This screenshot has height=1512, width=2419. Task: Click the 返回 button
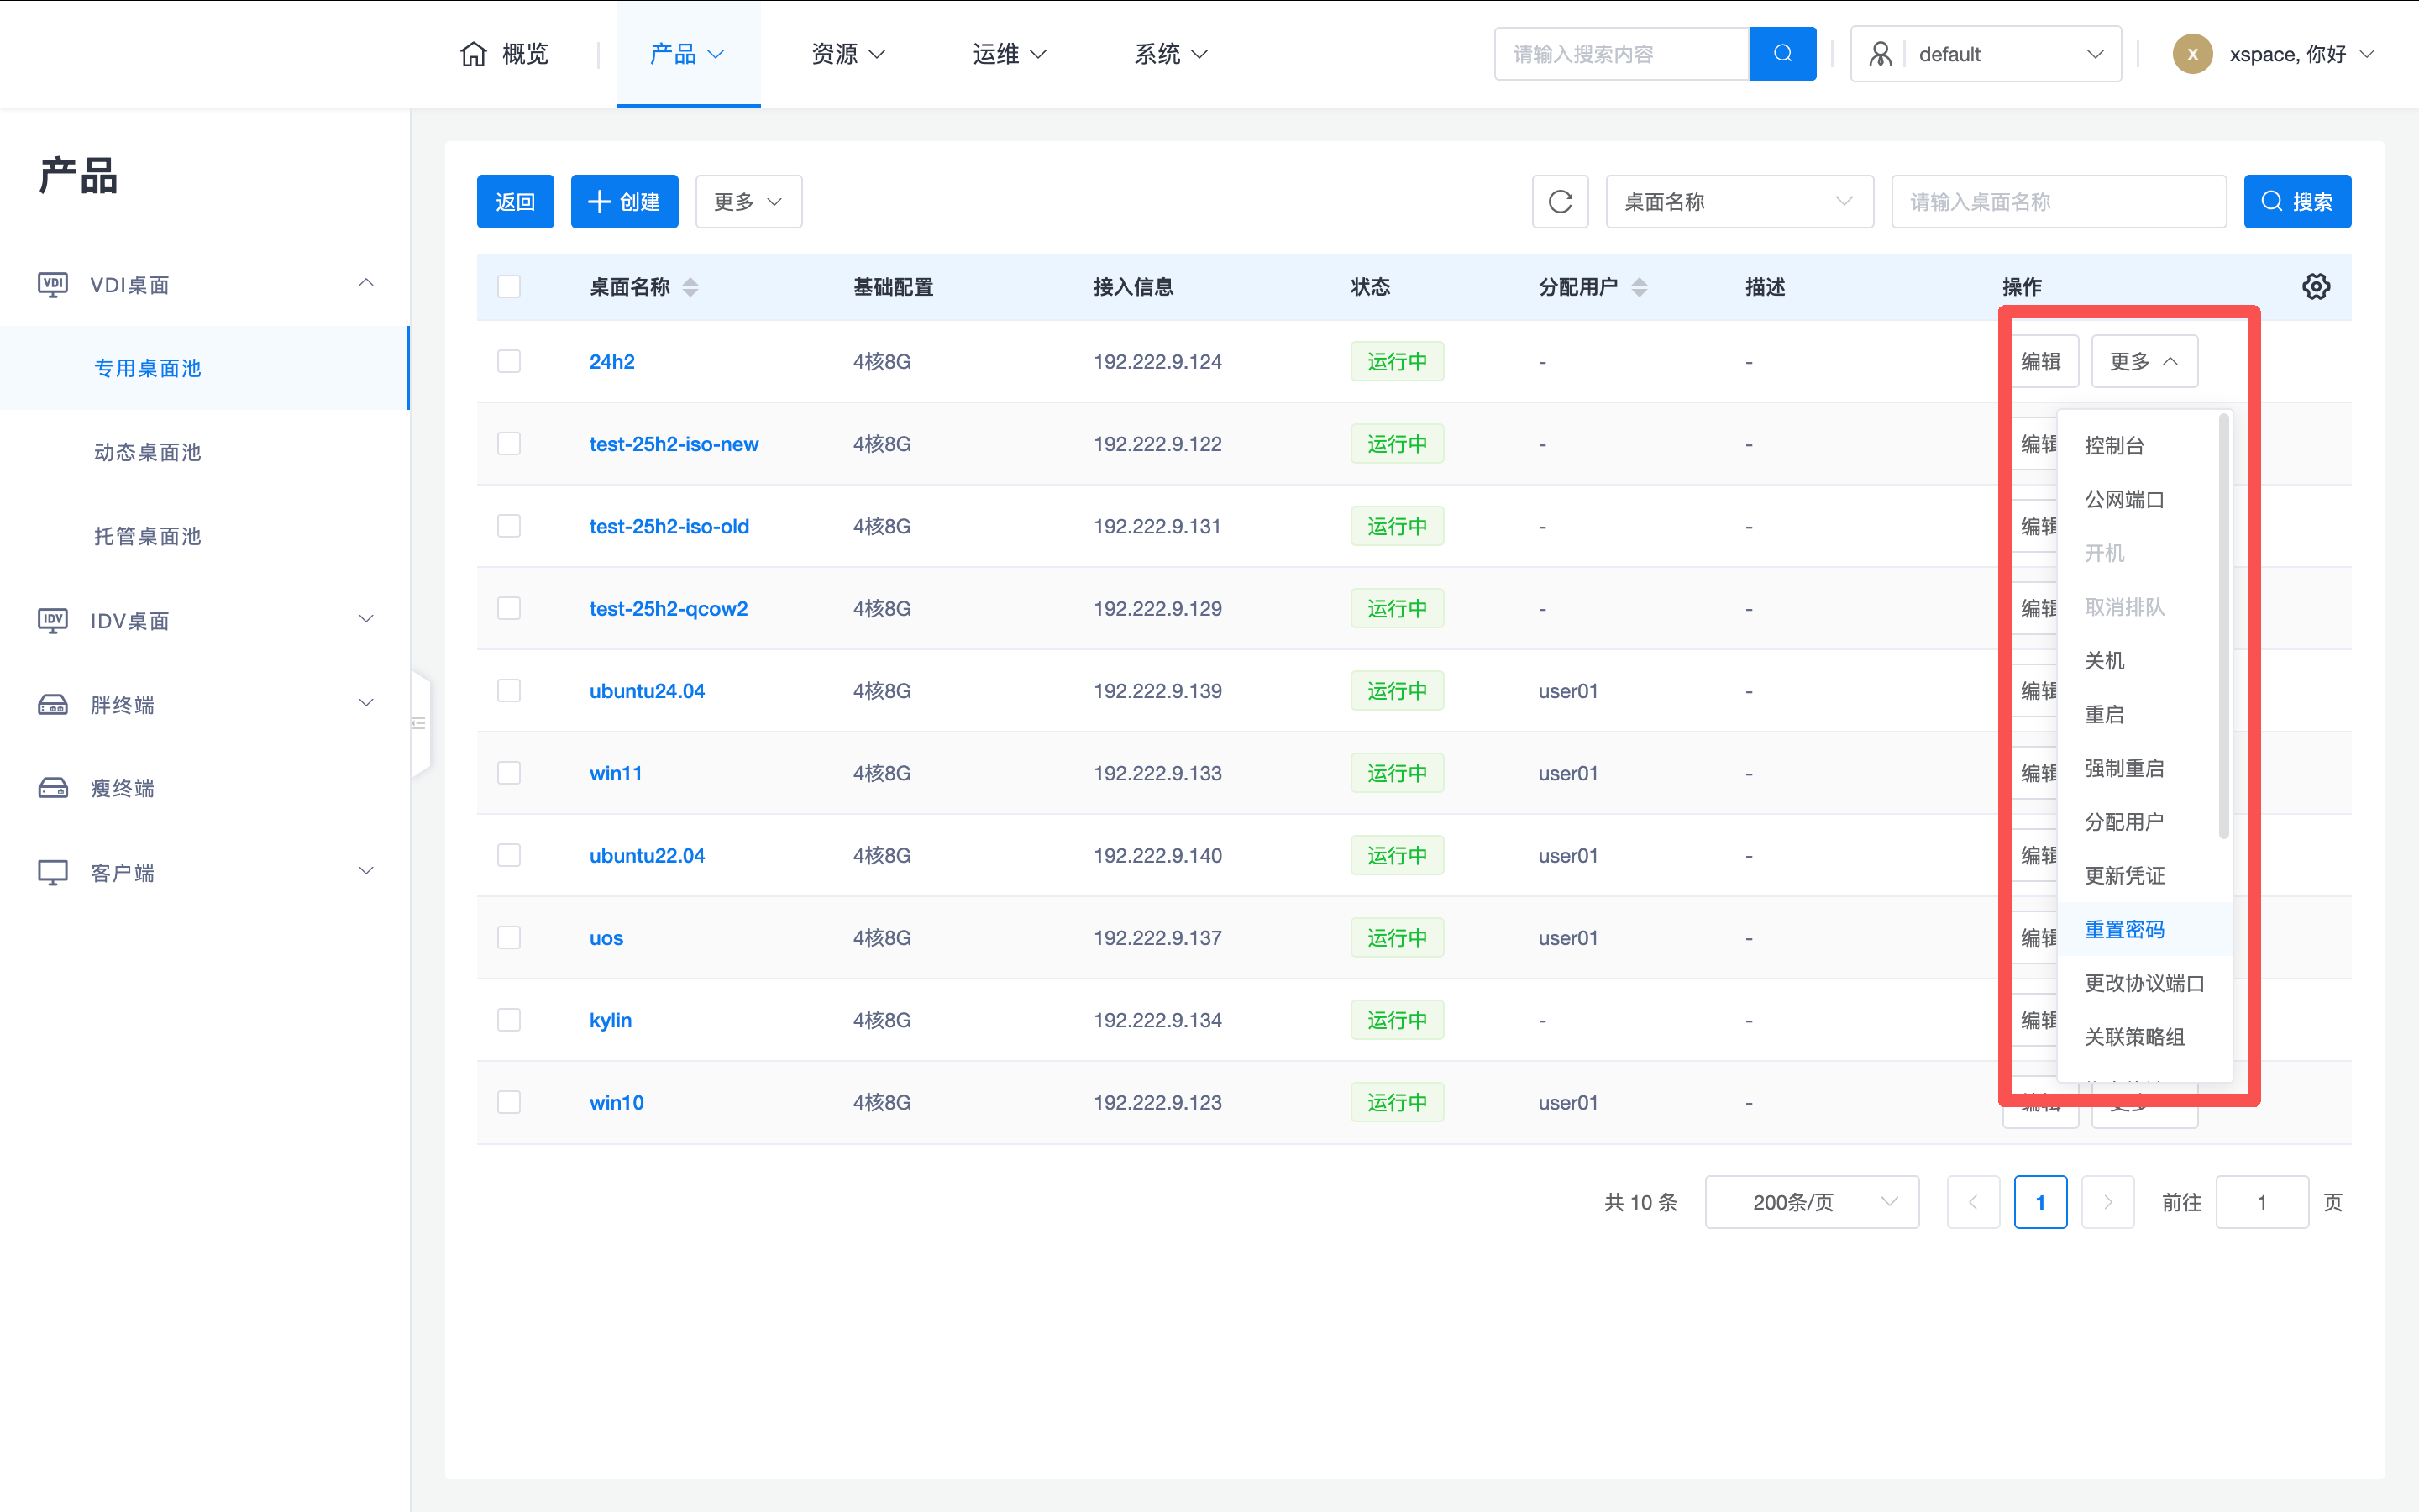click(x=515, y=202)
